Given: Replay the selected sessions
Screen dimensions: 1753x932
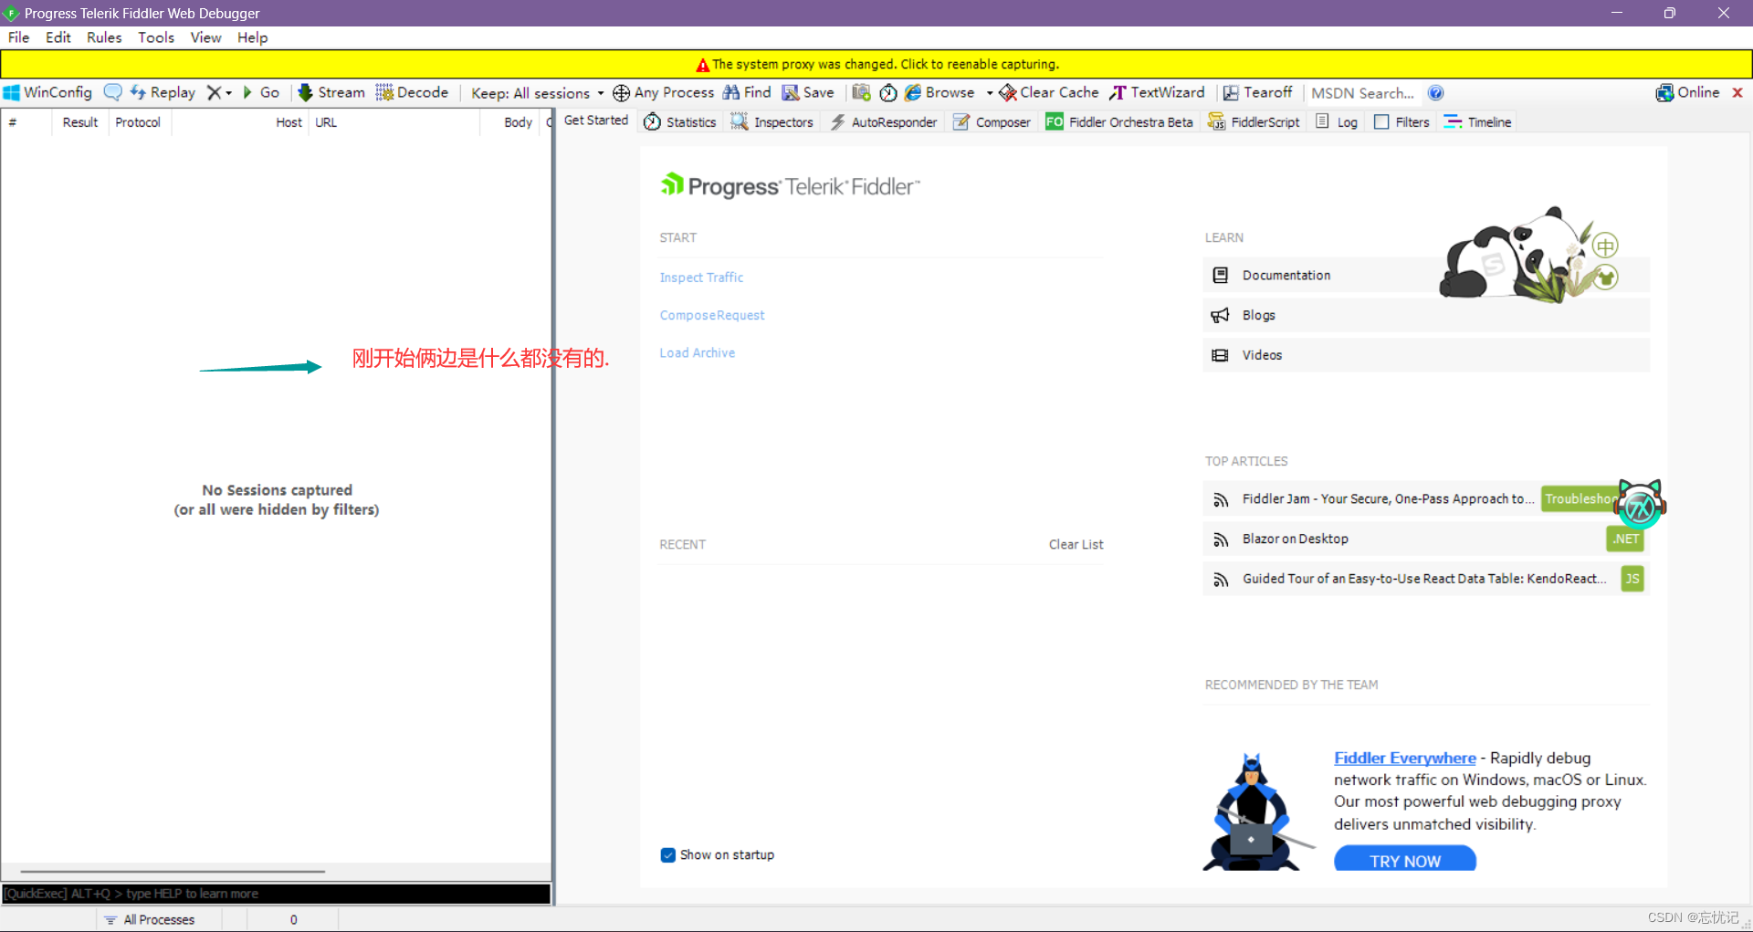Looking at the screenshot, I should click(x=163, y=92).
